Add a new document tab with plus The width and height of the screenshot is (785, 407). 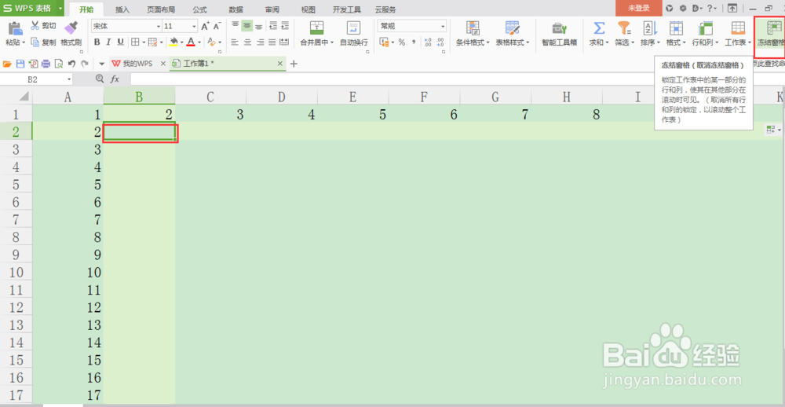pos(294,64)
